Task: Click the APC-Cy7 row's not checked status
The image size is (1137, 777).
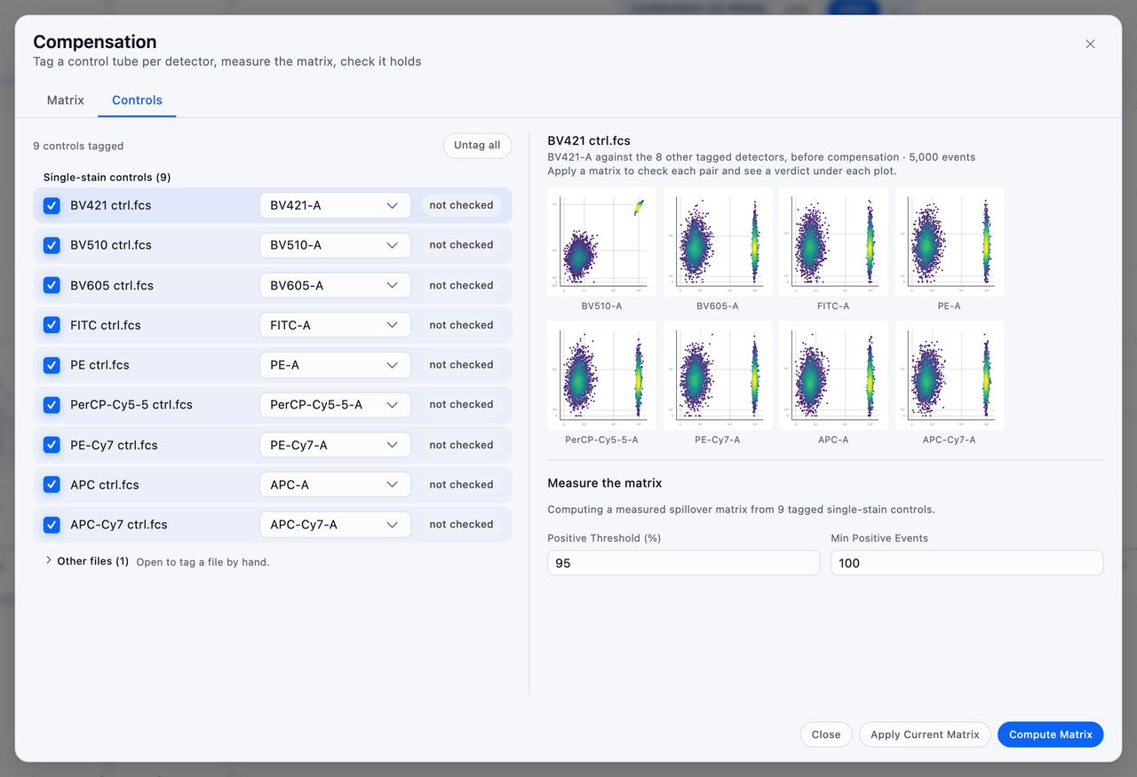Action: point(461,525)
